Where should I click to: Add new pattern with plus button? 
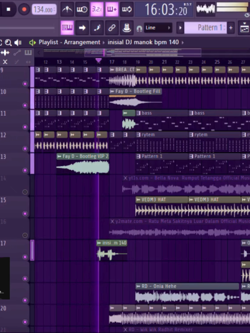tap(230, 28)
